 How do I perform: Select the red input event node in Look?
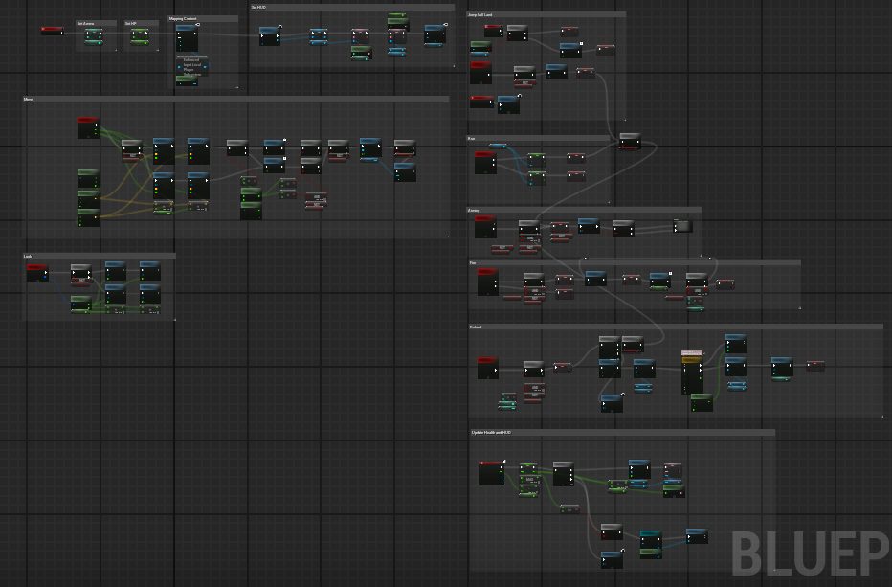click(x=37, y=273)
